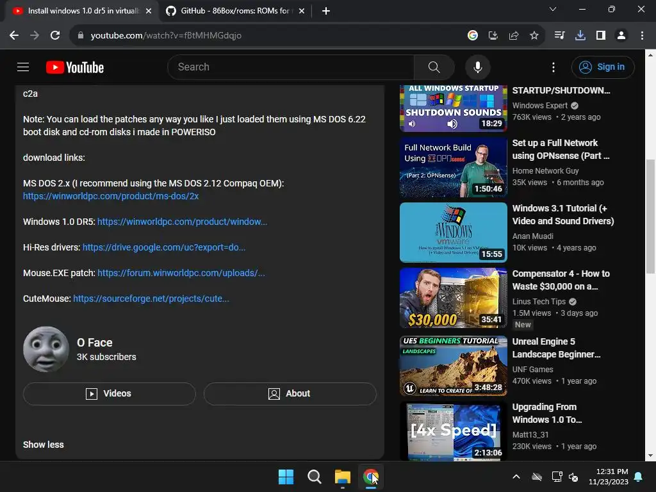
Task: Toggle Chrome side panel
Action: pyautogui.click(x=600, y=35)
